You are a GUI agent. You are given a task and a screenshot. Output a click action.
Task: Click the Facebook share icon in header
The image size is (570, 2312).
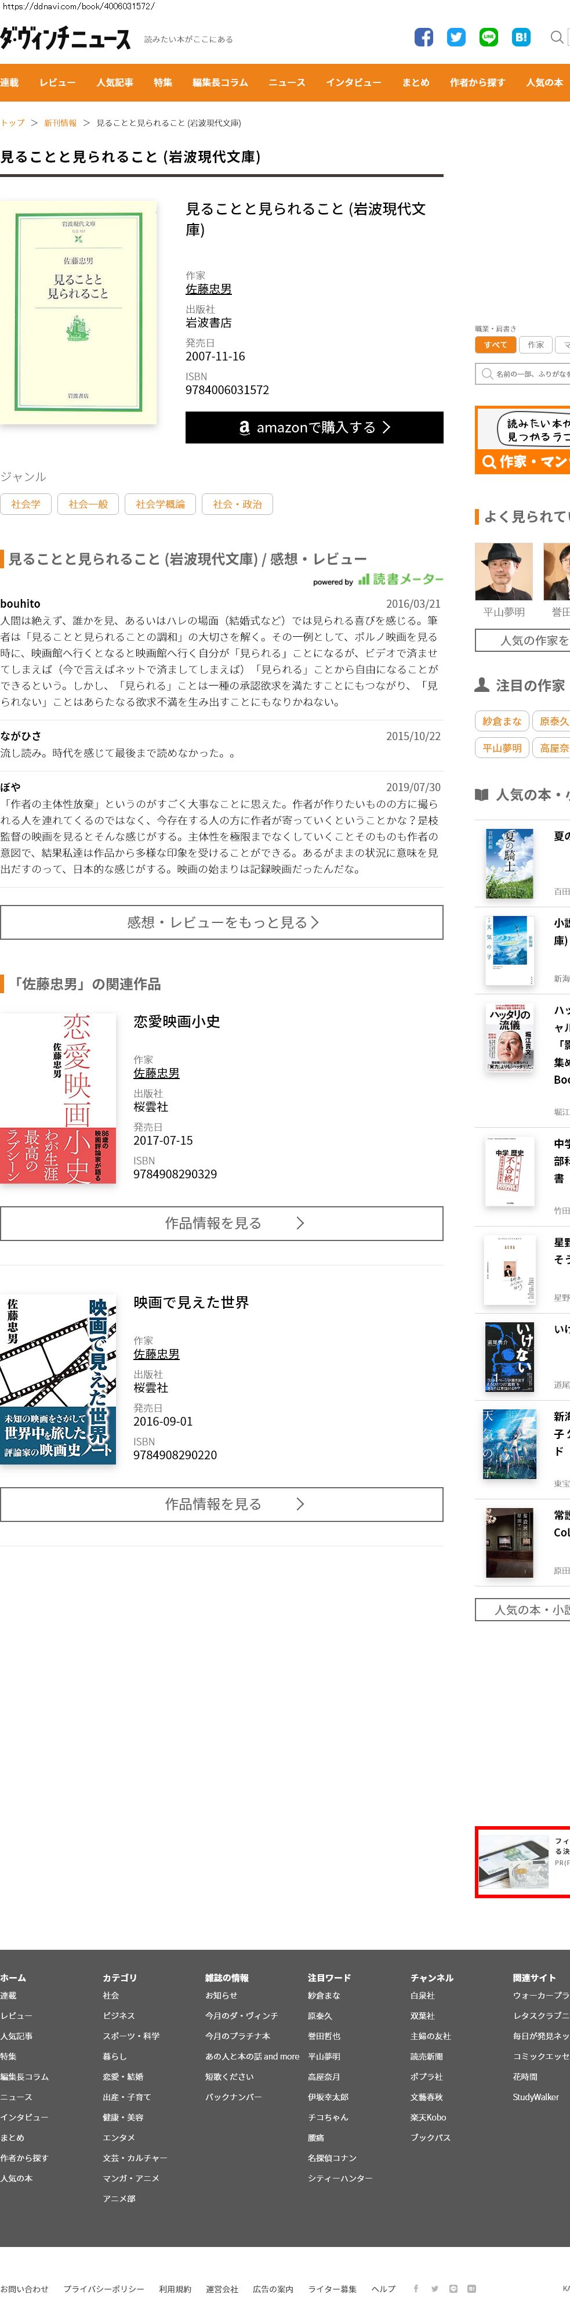pos(424,37)
